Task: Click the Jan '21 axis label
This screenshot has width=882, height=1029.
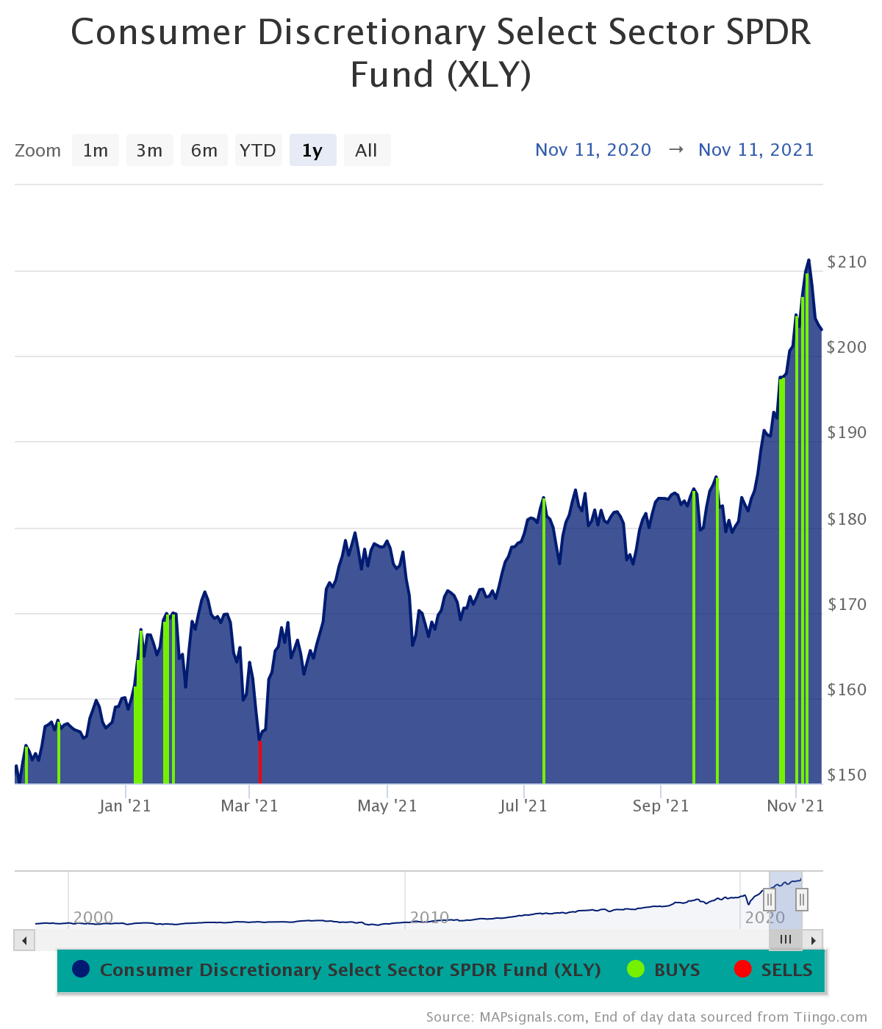Action: point(125,806)
